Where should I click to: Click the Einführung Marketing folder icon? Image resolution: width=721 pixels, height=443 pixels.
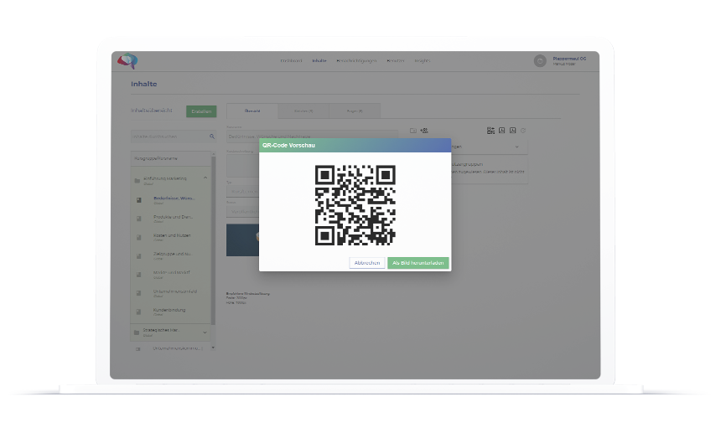coord(137,180)
